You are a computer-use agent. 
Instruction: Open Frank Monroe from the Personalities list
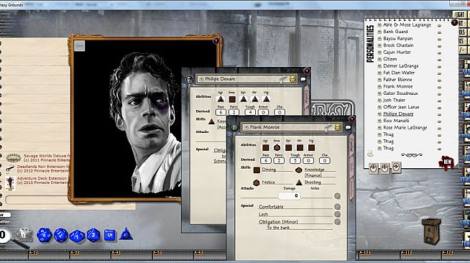point(397,86)
